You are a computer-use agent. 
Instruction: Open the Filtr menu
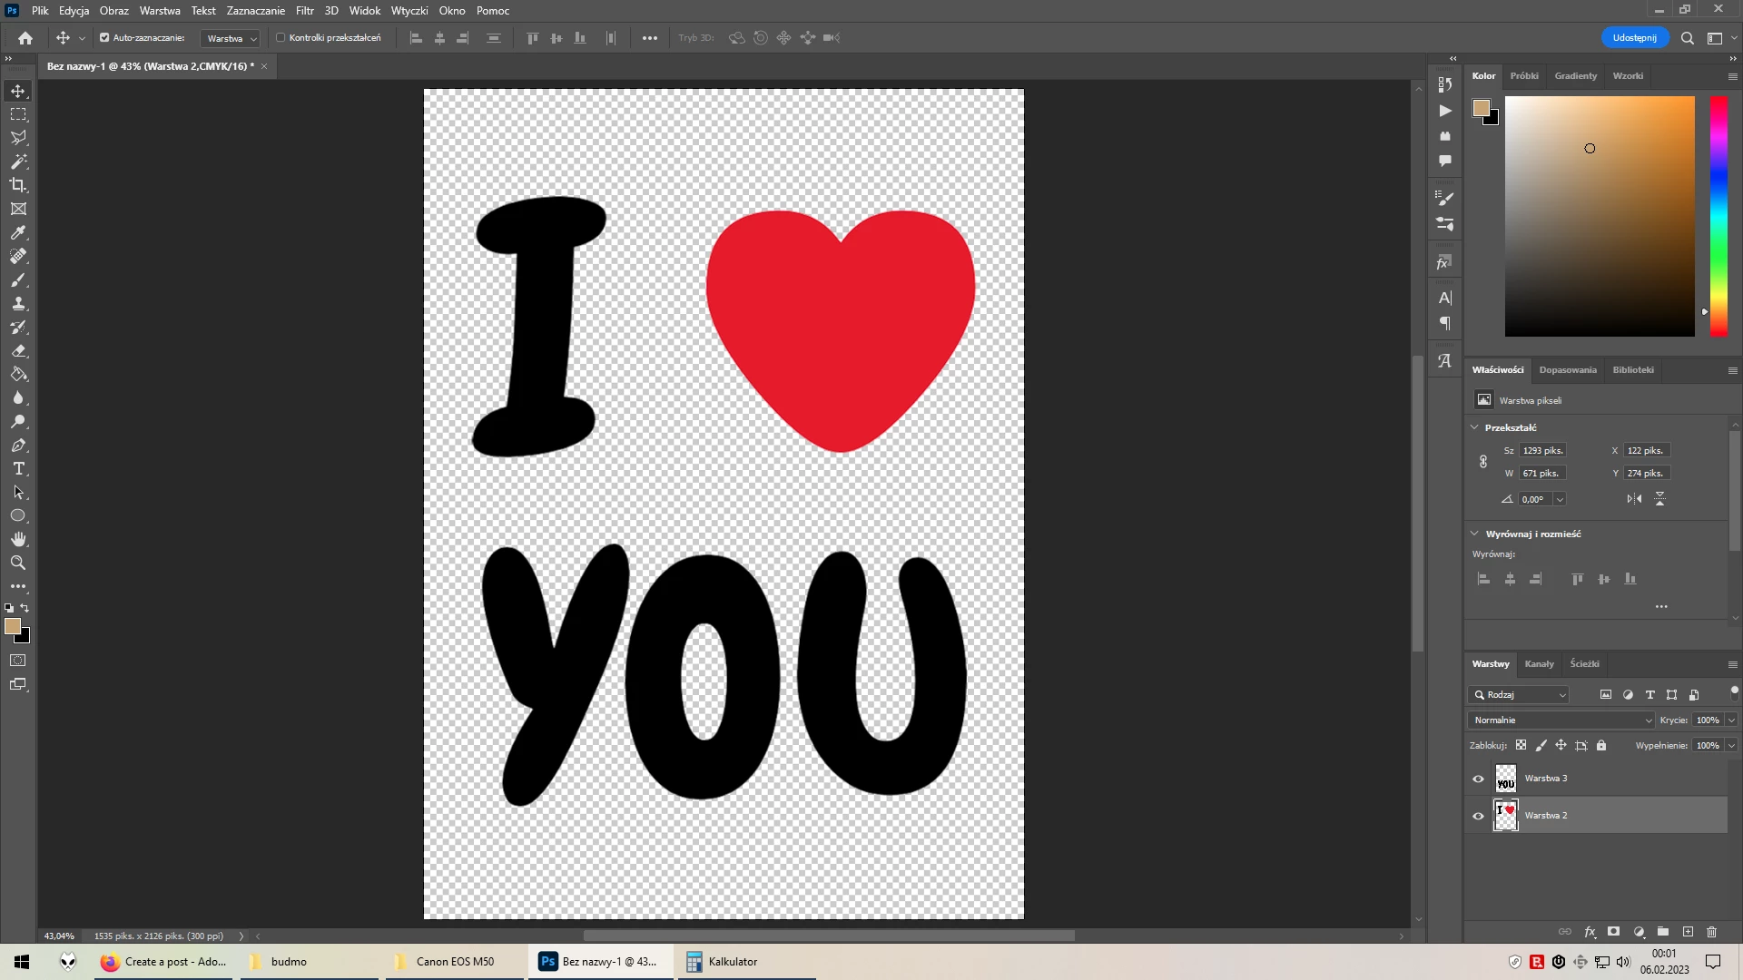pos(304,11)
